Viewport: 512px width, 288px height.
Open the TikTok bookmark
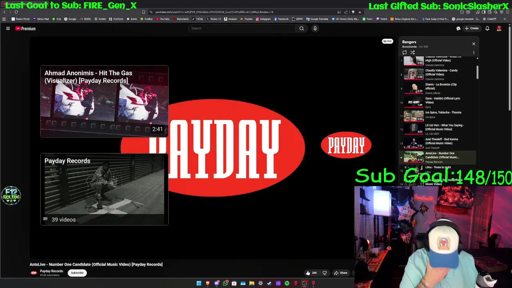(198, 19)
